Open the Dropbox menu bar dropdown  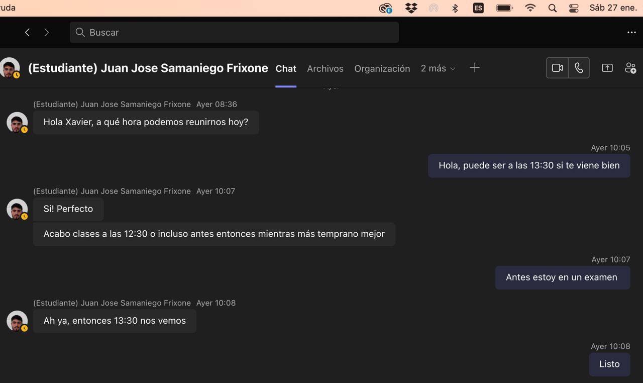coord(411,8)
